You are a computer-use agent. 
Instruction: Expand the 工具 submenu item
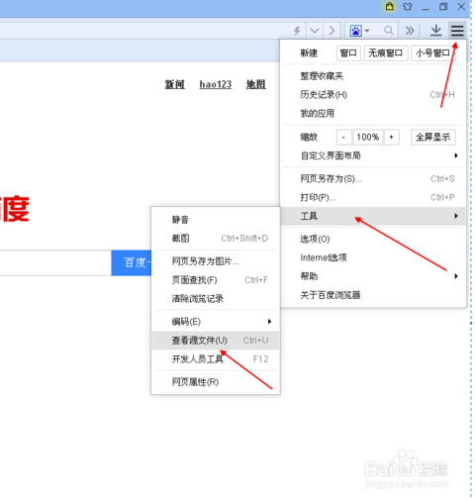click(373, 216)
